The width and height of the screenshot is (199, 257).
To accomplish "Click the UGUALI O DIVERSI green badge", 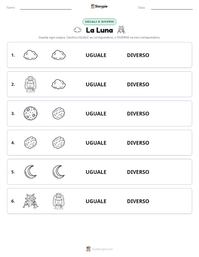I will click(99, 22).
